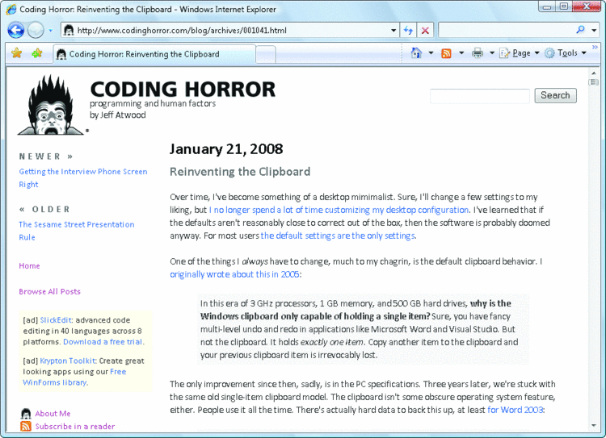Image resolution: width=606 pixels, height=438 pixels.
Task: Click the SlickEdit ad link
Action: [x=56, y=320]
